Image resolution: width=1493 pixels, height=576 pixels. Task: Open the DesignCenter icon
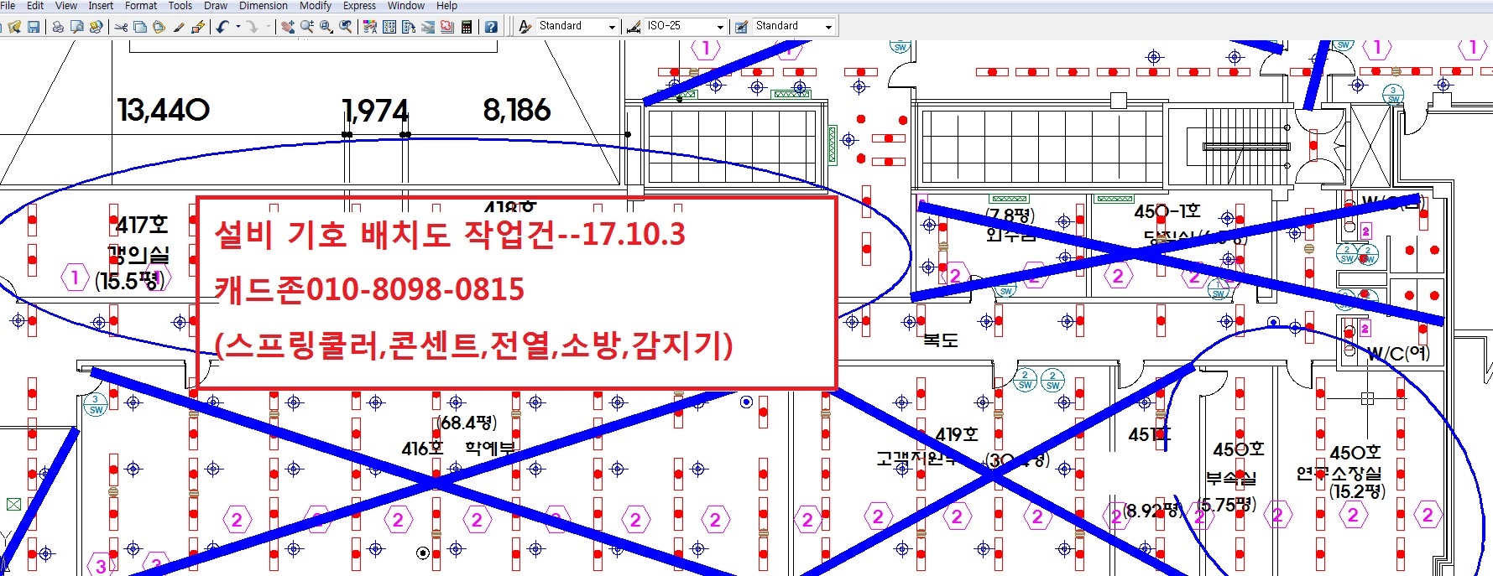click(389, 27)
